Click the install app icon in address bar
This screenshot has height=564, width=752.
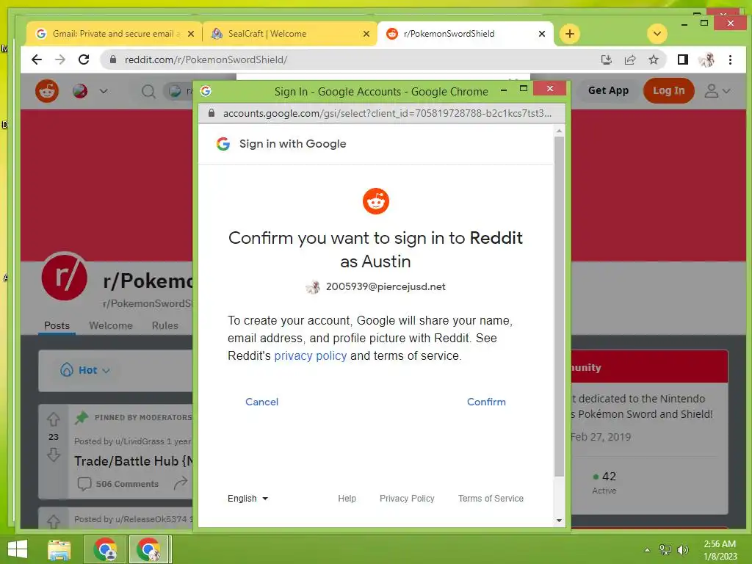coord(606,59)
